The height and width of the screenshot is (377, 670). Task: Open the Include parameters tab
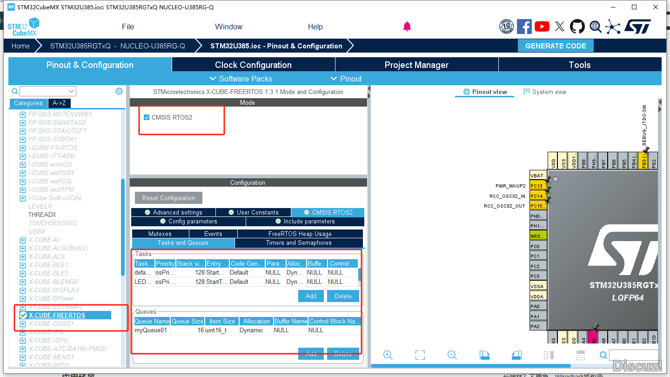[x=305, y=221]
